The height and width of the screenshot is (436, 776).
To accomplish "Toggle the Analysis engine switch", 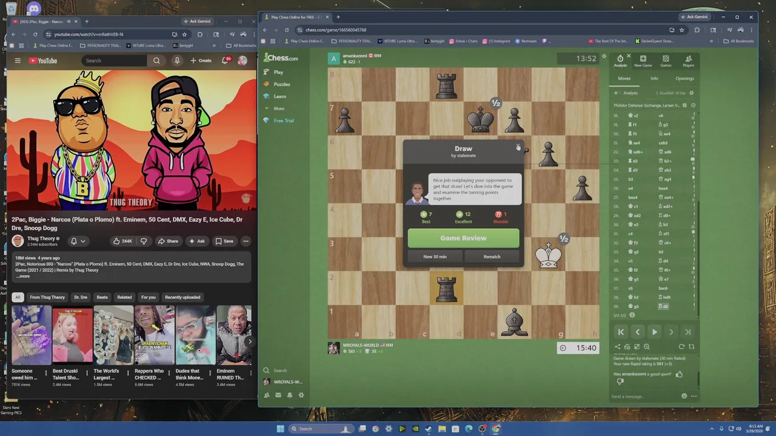I will coord(617,93).
